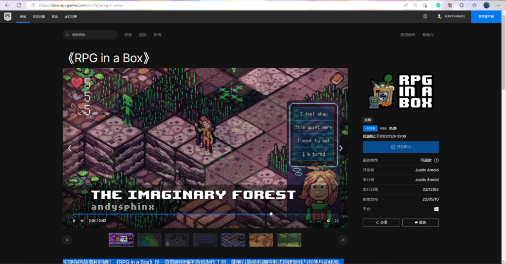Image resolution: width=506 pixels, height=264 pixels.
Task: Go back with browser back arrow
Action: (x=7, y=5)
